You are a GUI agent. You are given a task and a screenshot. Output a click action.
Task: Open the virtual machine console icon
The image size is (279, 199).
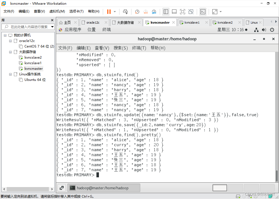[x=203, y=12]
